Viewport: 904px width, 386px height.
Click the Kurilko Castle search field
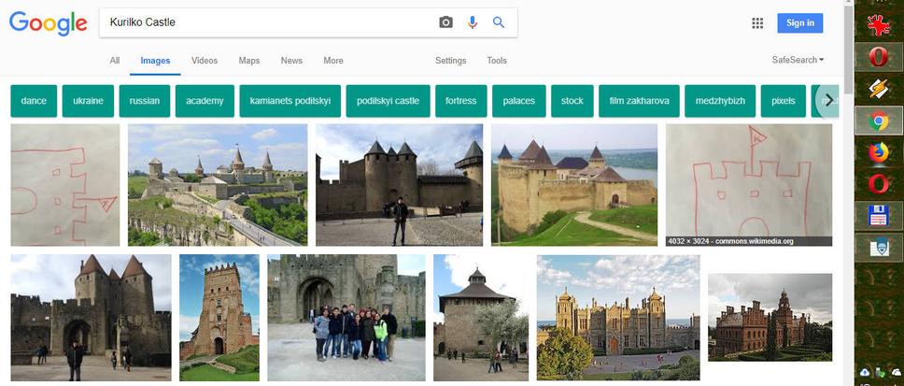pos(266,22)
